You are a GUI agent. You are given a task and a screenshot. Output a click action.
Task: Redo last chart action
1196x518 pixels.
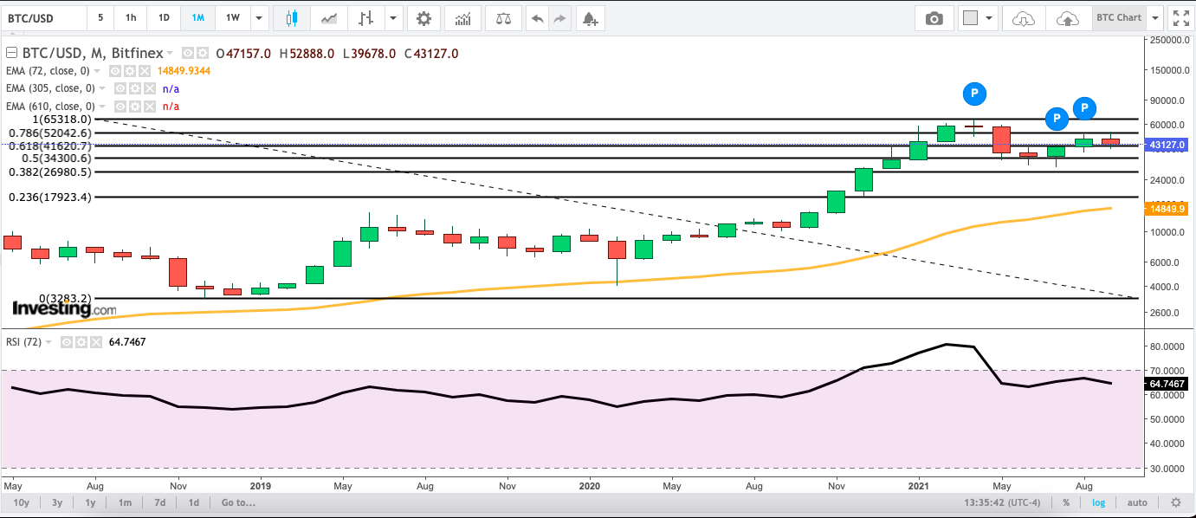pyautogui.click(x=560, y=17)
